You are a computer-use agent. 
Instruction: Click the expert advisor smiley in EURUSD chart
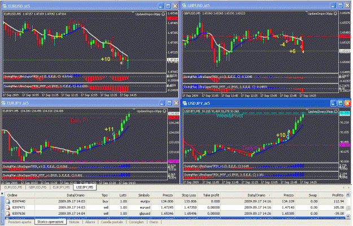pyautogui.click(x=163, y=14)
